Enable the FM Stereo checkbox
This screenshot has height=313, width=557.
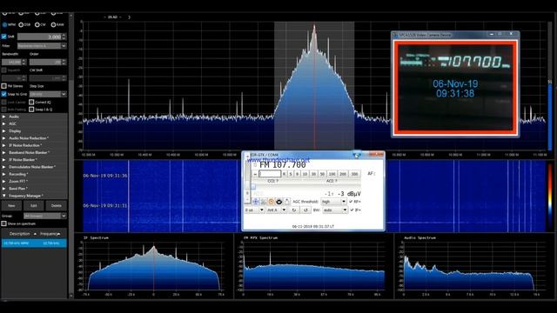click(3, 86)
